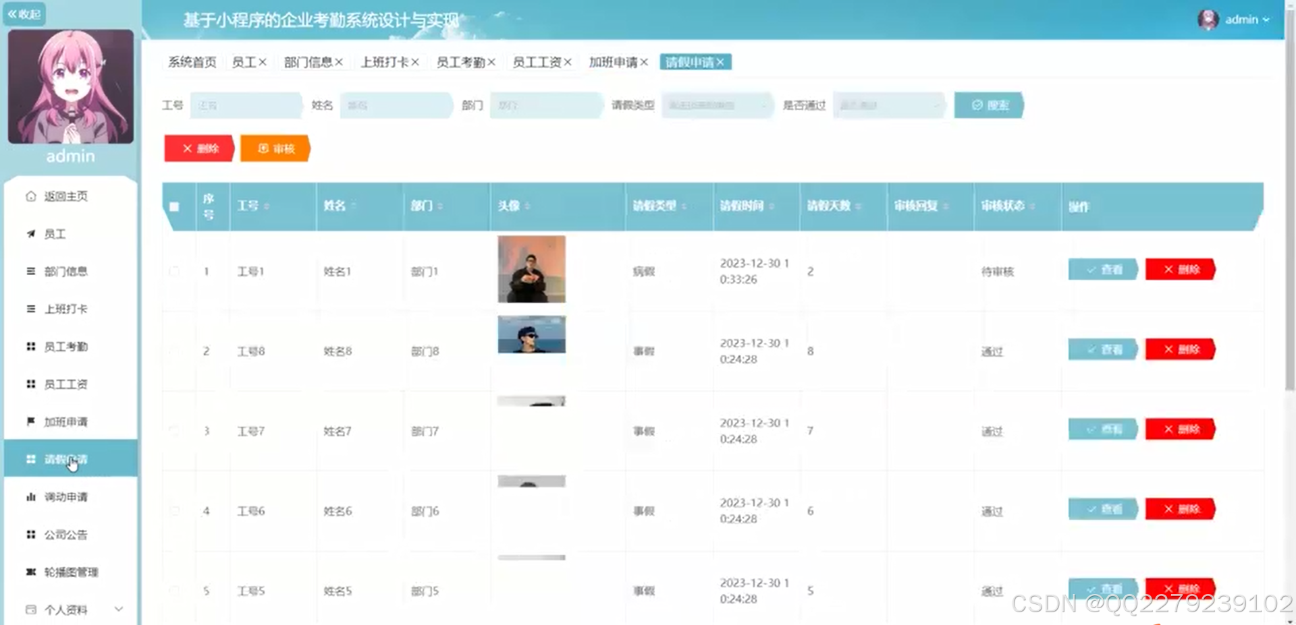Expand the 个人资料 sidebar submenu
This screenshot has width=1296, height=625.
pos(119,609)
